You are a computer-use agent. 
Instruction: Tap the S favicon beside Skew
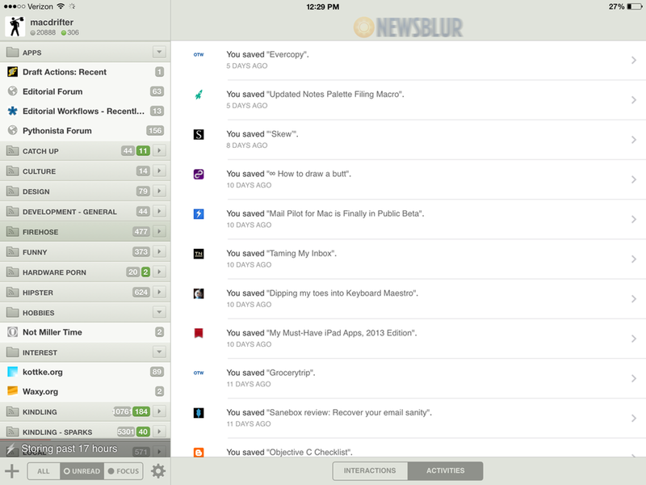point(199,134)
